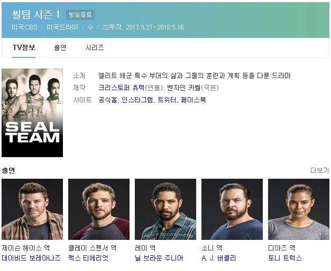Viewport: 331px width, 271px height.
Task: Open actor name 닐 브라운 주니어 link
Action: (x=159, y=258)
